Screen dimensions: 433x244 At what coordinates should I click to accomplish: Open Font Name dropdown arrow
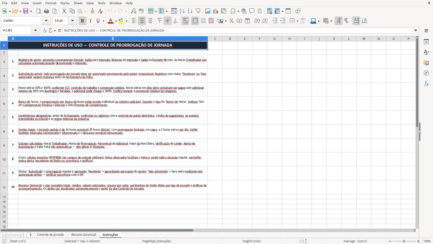[x=46, y=21]
